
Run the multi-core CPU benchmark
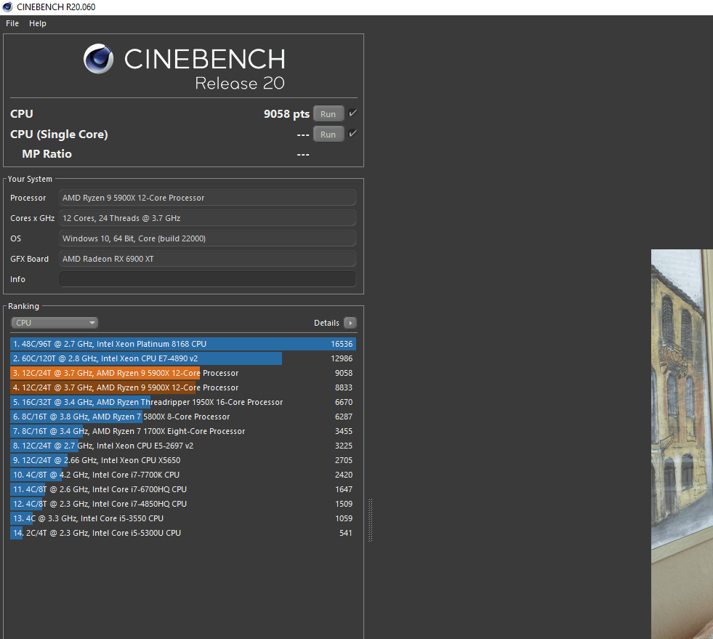pyautogui.click(x=328, y=113)
